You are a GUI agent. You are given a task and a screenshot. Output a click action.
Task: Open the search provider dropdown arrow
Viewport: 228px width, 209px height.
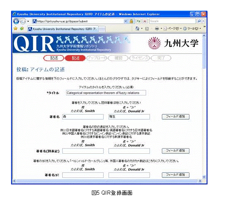click(x=203, y=21)
